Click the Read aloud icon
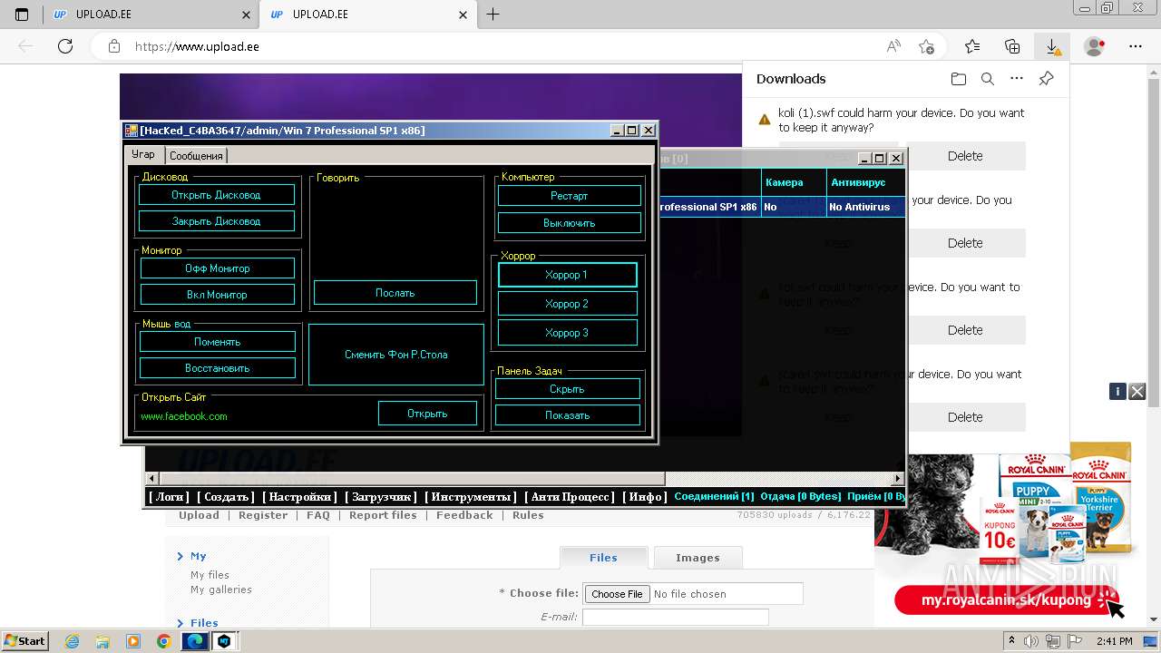 pyautogui.click(x=893, y=46)
